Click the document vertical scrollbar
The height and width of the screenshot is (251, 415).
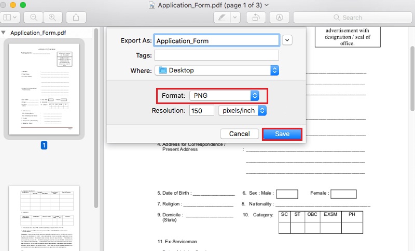(x=412, y=79)
